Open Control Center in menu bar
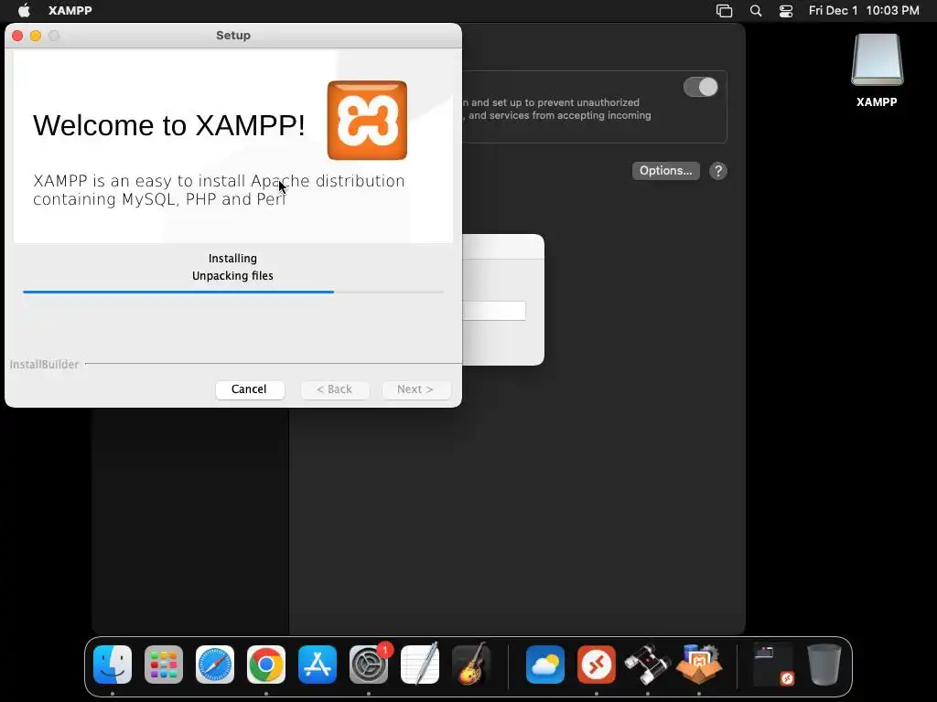The image size is (937, 702). click(x=786, y=11)
